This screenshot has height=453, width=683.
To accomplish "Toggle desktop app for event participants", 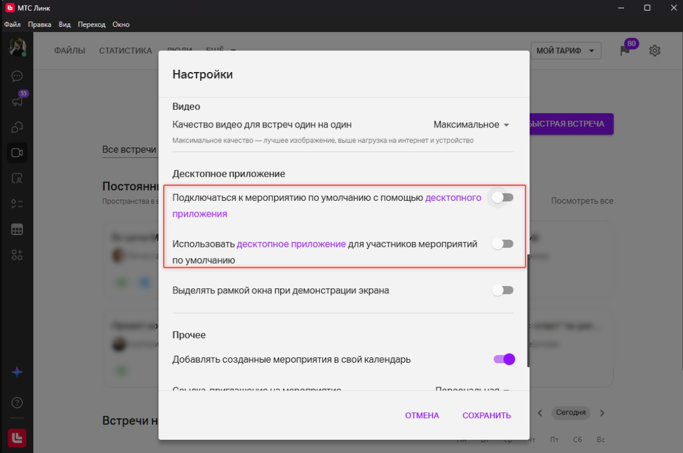I will click(503, 244).
